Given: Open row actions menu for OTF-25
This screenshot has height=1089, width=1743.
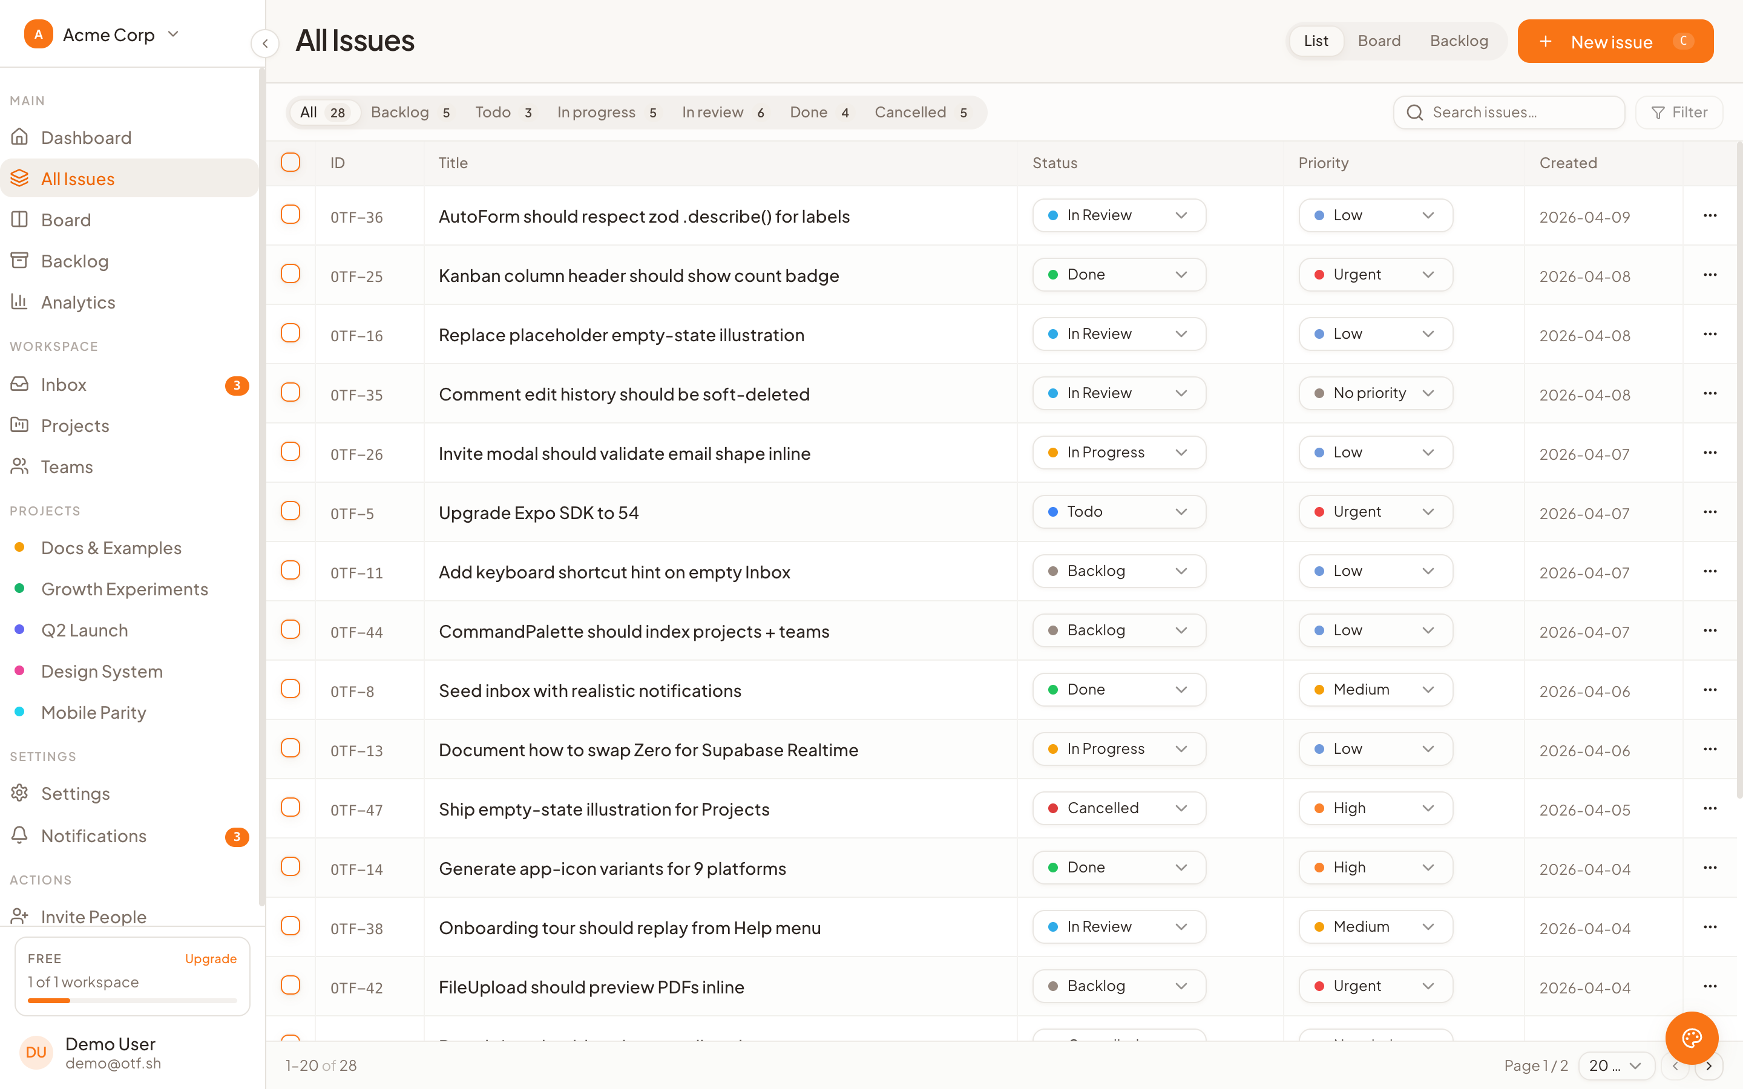Looking at the screenshot, I should (1710, 275).
